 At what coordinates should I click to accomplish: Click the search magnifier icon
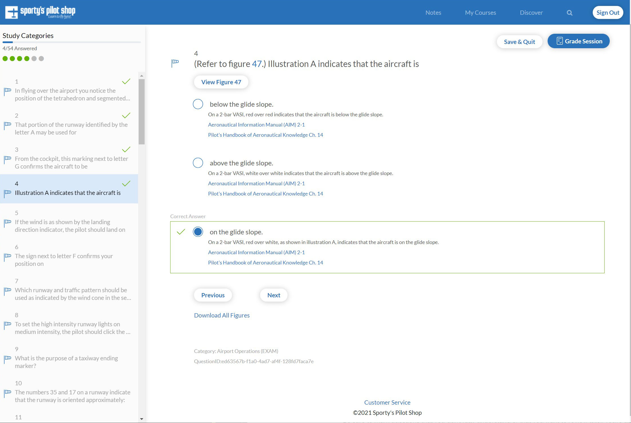click(x=569, y=13)
